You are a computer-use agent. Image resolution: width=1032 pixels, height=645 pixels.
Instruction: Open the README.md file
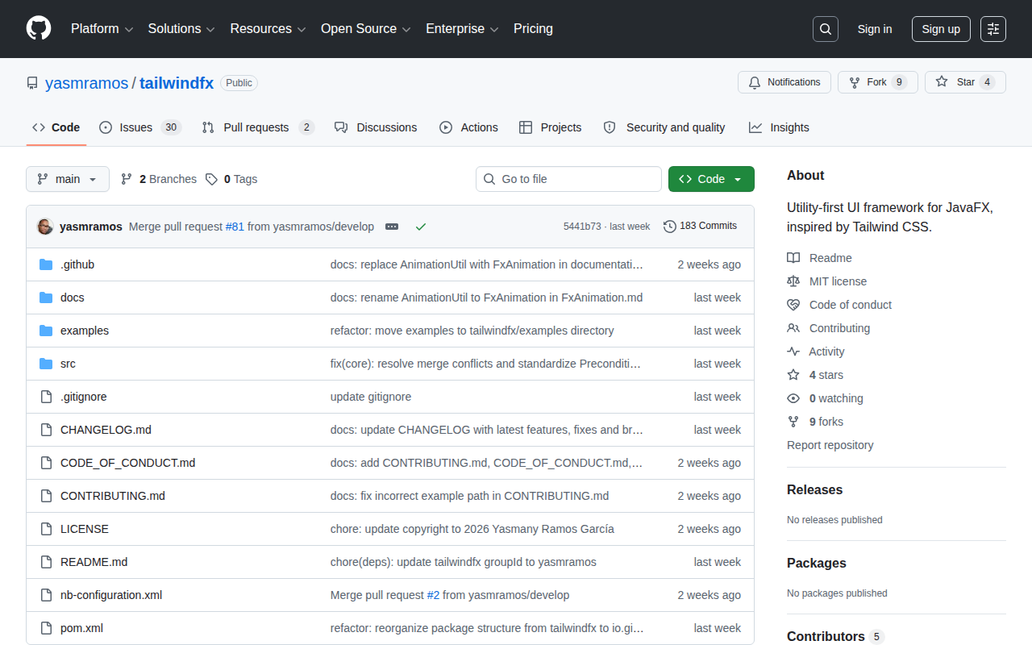(x=94, y=562)
